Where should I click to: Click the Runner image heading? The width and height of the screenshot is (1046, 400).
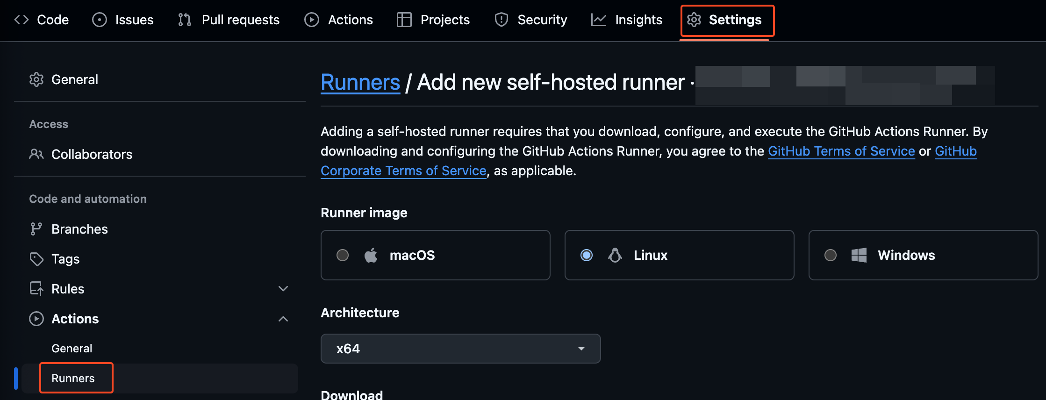click(x=364, y=213)
